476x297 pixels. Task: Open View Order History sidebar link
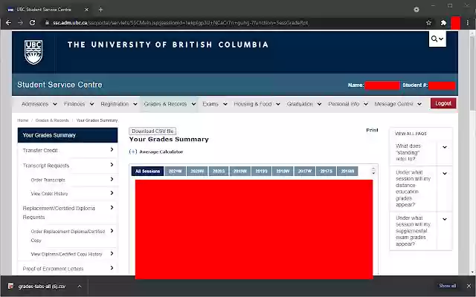point(68,193)
